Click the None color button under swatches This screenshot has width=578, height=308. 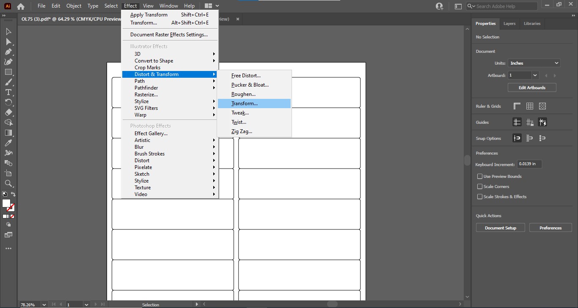(x=13, y=216)
